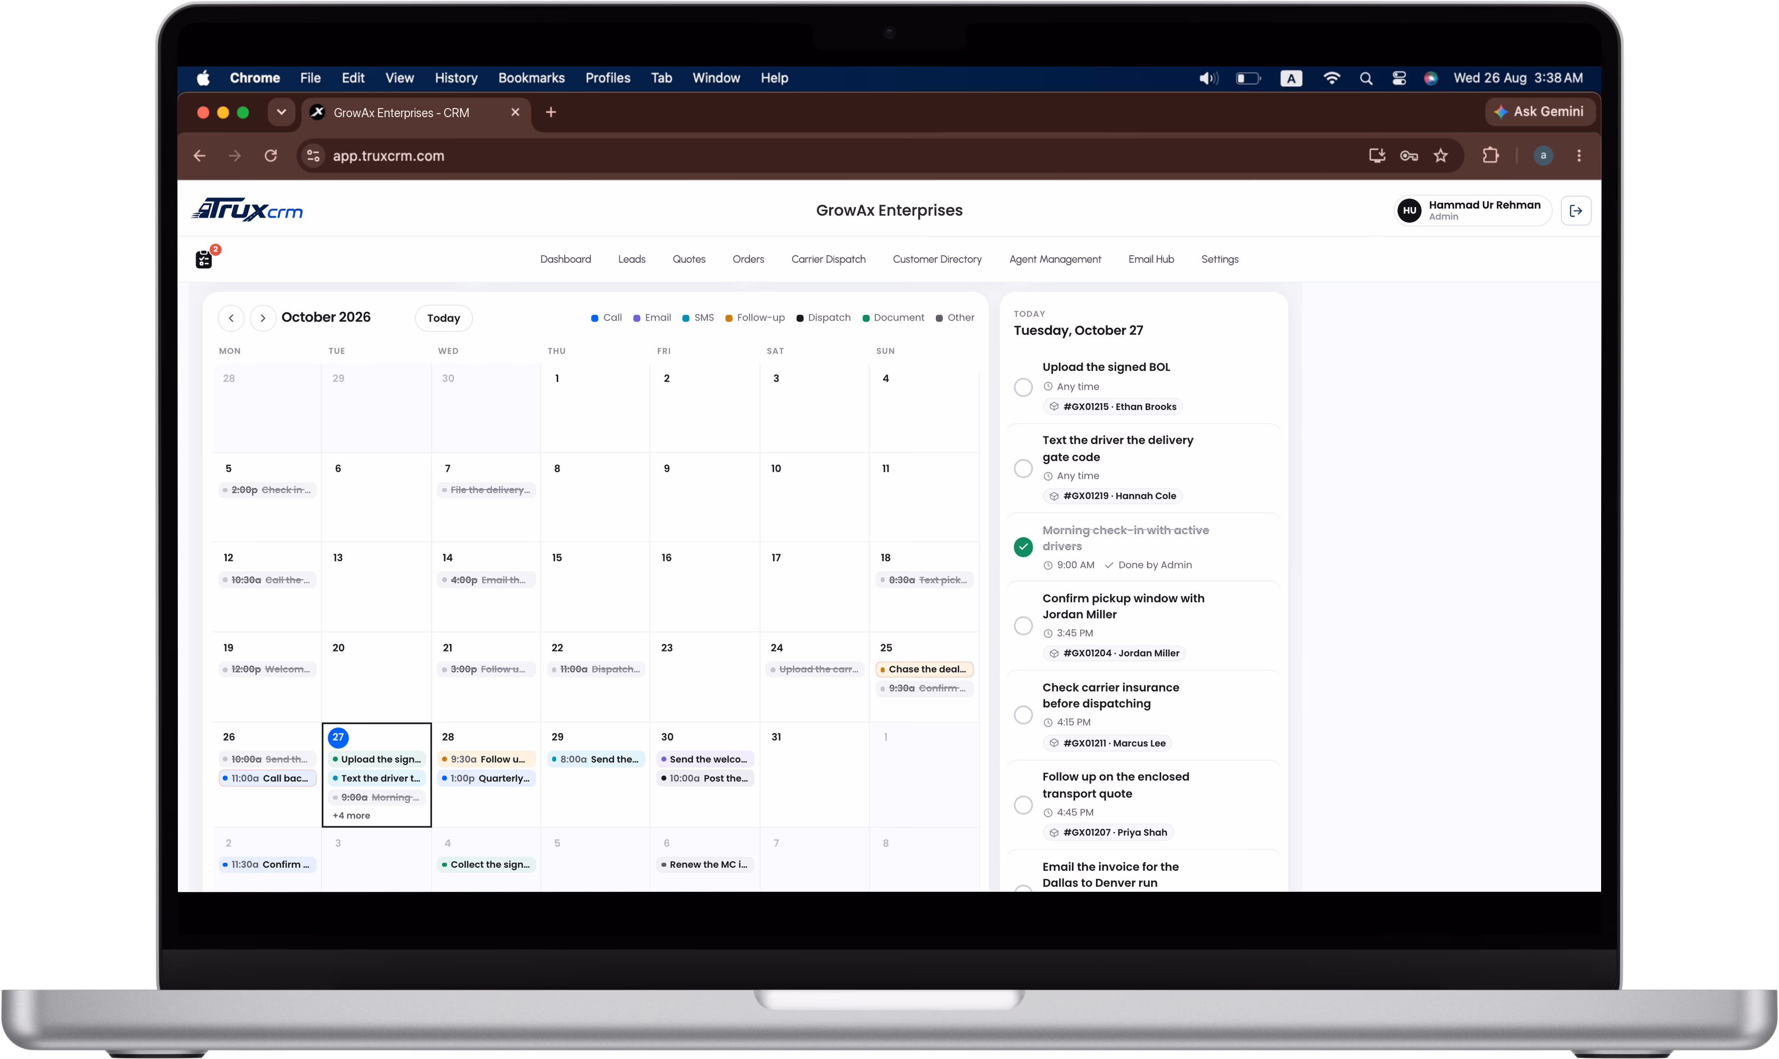This screenshot has height=1059, width=1779.
Task: Click the install app icon in address bar
Action: point(1377,156)
